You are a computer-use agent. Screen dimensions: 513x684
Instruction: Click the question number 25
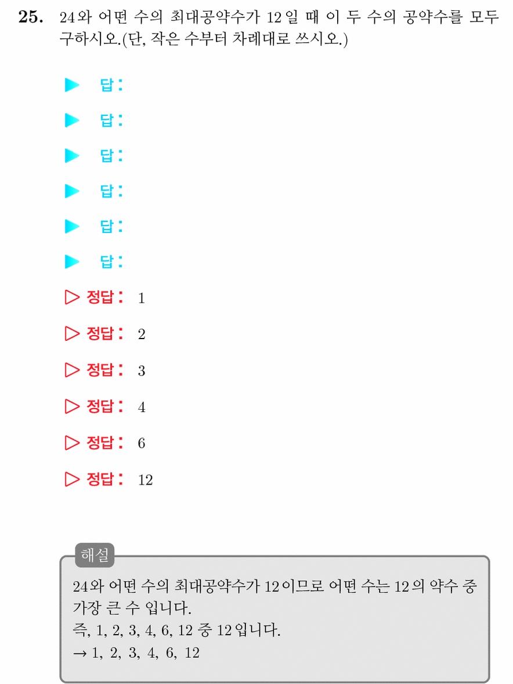[31, 17]
